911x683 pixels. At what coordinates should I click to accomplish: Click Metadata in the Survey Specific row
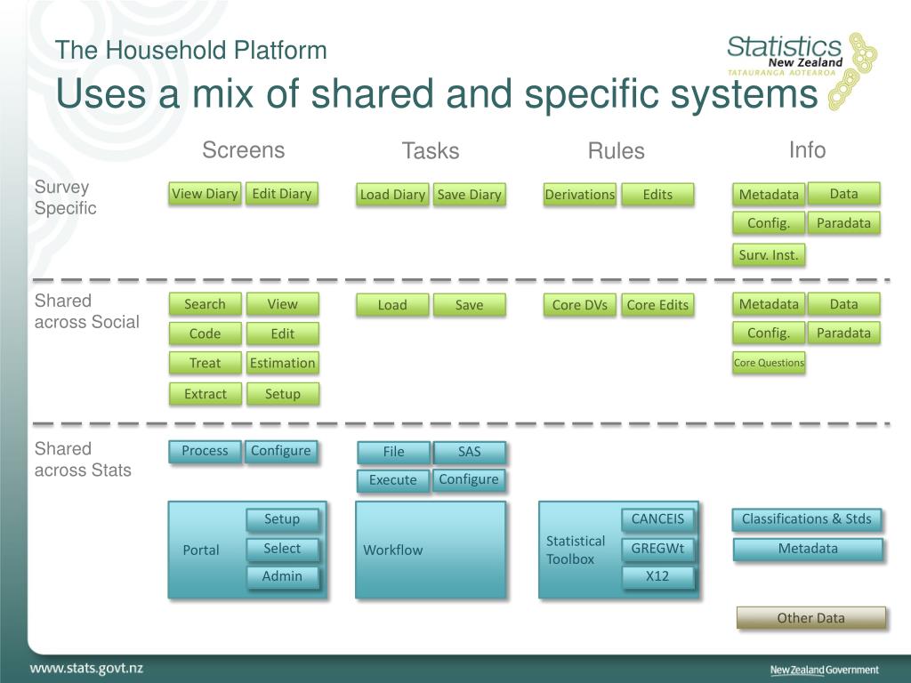click(x=769, y=195)
